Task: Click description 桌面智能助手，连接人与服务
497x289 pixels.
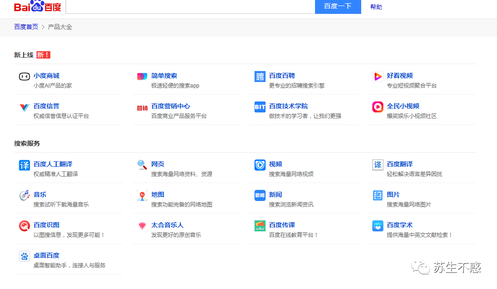Action: [69, 265]
